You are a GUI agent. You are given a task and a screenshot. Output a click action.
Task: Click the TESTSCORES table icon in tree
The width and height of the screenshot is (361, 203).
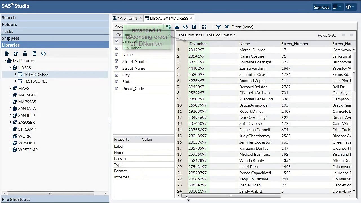(x=20, y=81)
